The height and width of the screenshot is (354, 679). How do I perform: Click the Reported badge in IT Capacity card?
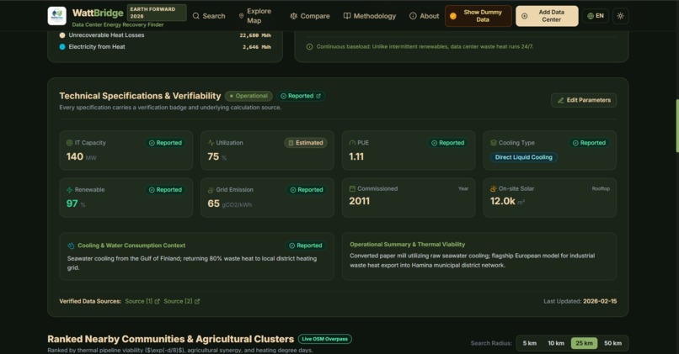click(165, 143)
